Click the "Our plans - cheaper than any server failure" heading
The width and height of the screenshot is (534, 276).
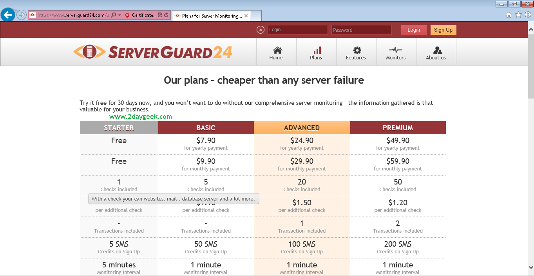[264, 80]
